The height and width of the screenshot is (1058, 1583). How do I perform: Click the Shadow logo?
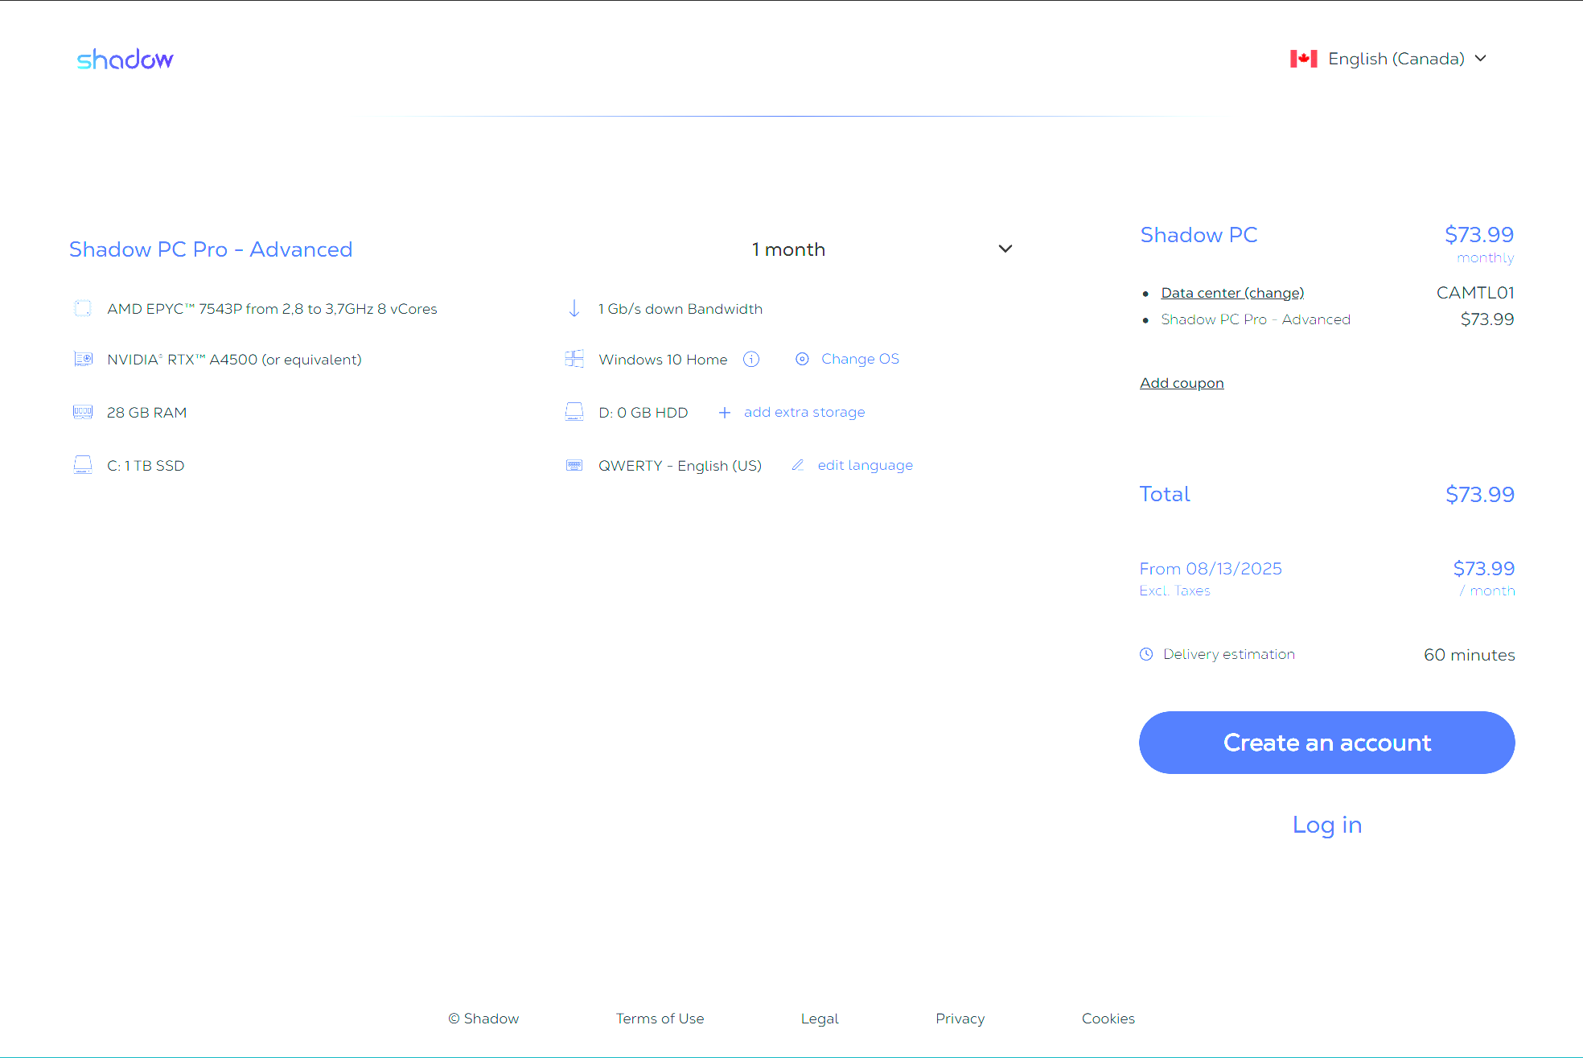(x=125, y=60)
